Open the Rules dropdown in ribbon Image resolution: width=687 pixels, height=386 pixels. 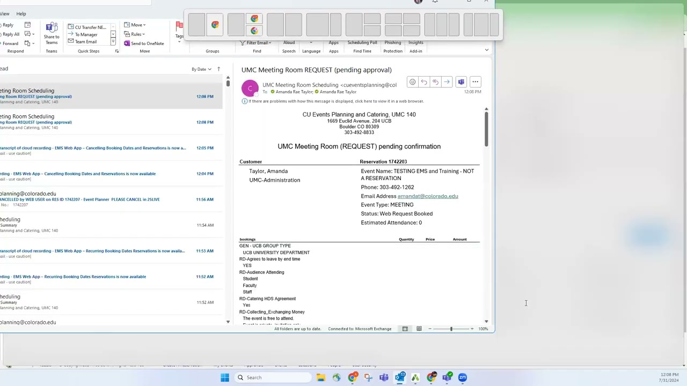click(x=135, y=34)
